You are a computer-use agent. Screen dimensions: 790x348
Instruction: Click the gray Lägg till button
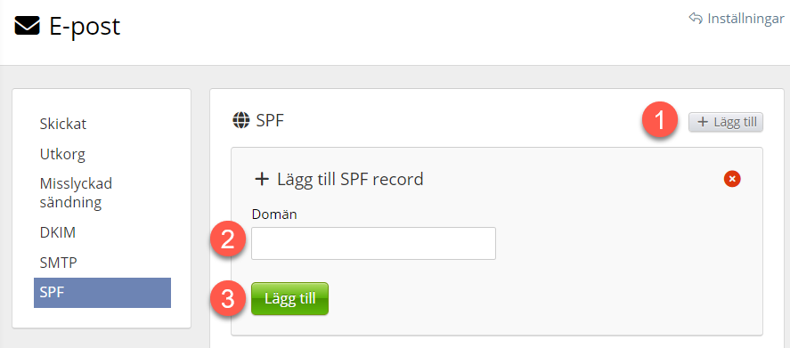coord(726,122)
